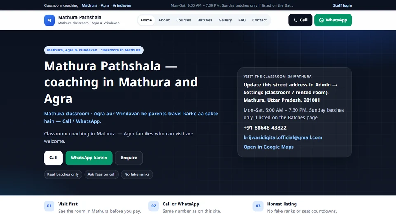Click the main hero headline Mathura Pathshala
Screen dimensions: 396x214
pos(121,82)
